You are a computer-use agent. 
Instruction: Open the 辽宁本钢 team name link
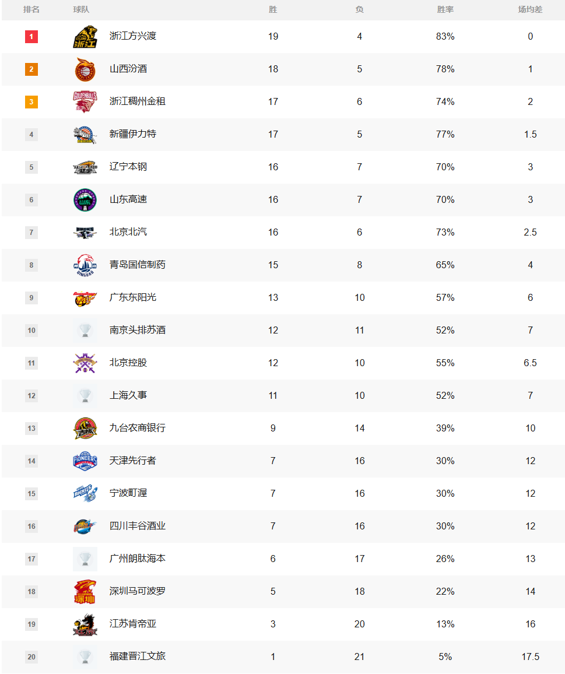click(x=128, y=167)
